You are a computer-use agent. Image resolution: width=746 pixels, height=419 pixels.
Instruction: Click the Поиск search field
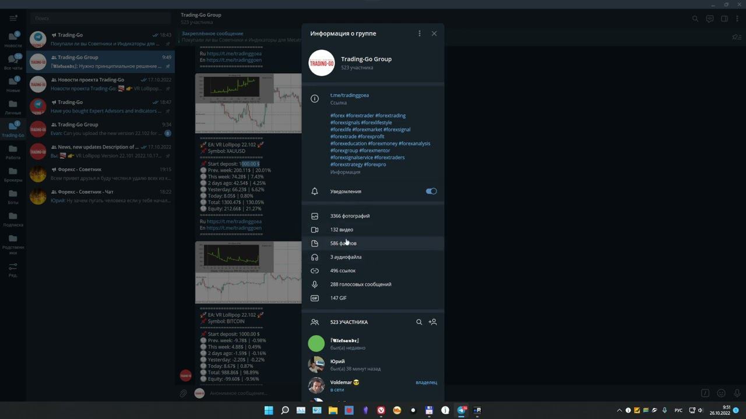pyautogui.click(x=99, y=18)
